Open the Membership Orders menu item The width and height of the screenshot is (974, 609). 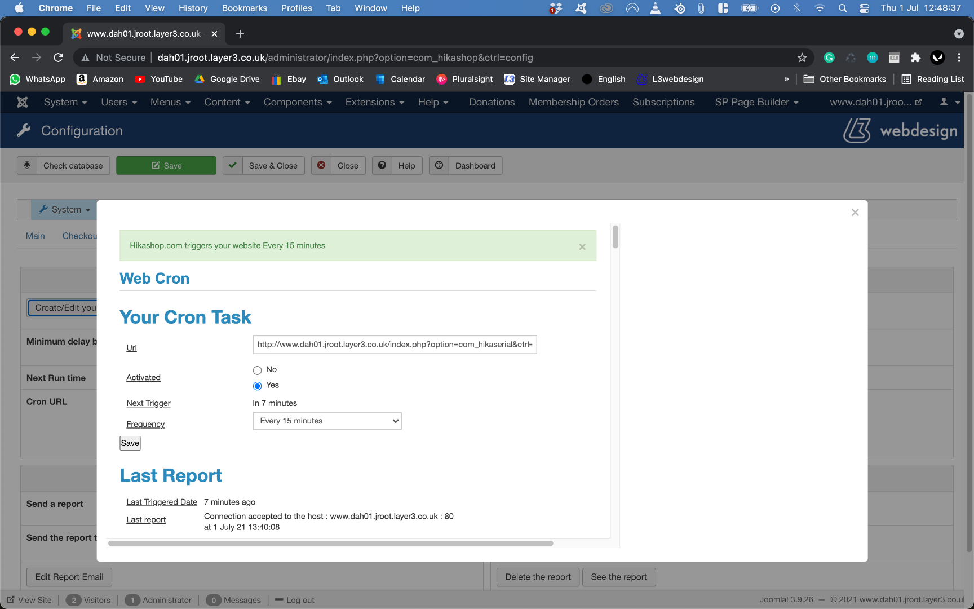coord(573,102)
